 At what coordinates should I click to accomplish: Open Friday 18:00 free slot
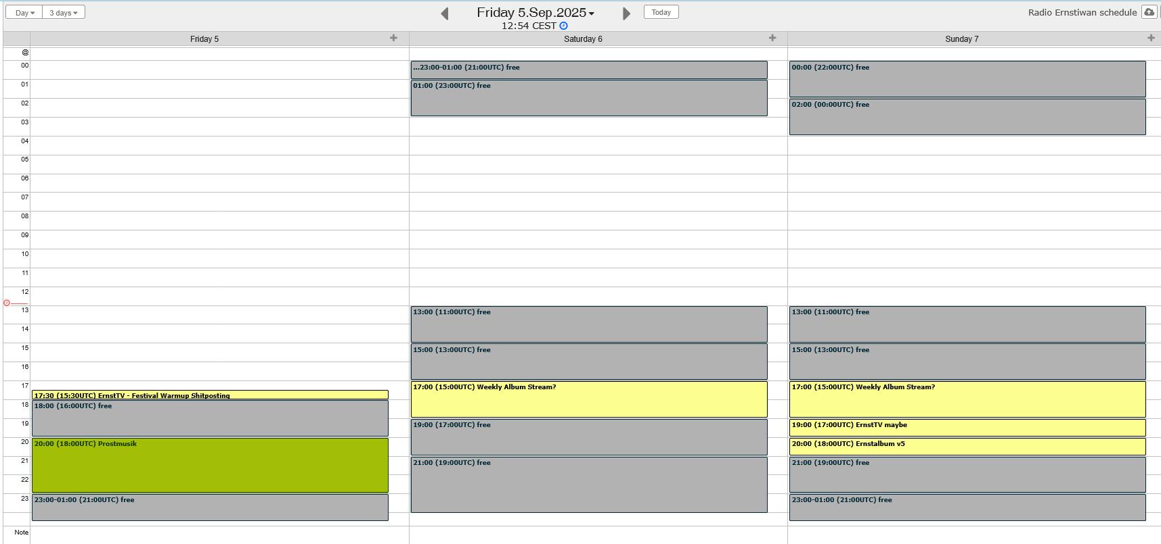pos(210,418)
